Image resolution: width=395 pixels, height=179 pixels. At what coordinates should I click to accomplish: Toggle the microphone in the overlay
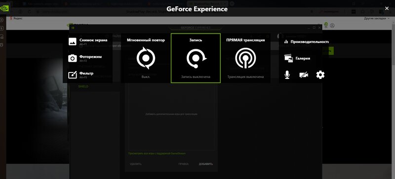[287, 75]
